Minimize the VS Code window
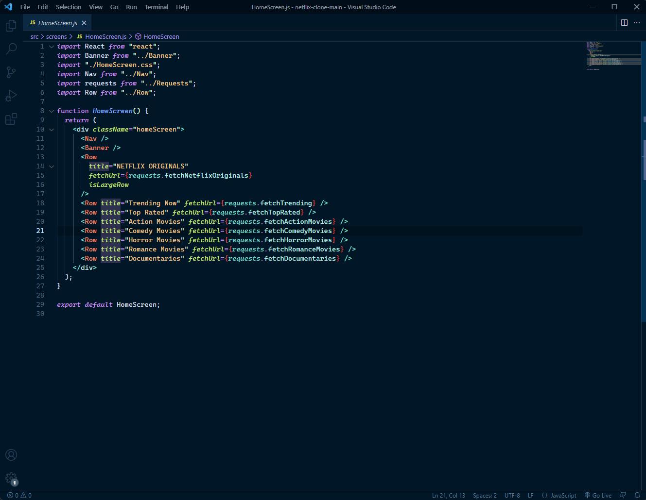Screen dimensions: 646x500 click(x=592, y=7)
